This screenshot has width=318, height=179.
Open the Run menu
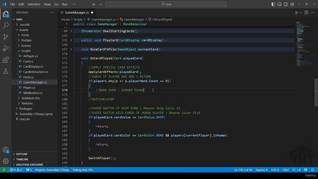65,4
